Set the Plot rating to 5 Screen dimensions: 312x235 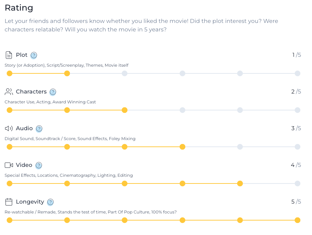tap(298, 73)
